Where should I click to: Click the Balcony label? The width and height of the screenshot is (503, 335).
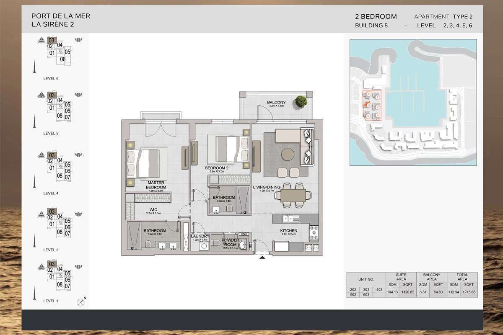[277, 103]
